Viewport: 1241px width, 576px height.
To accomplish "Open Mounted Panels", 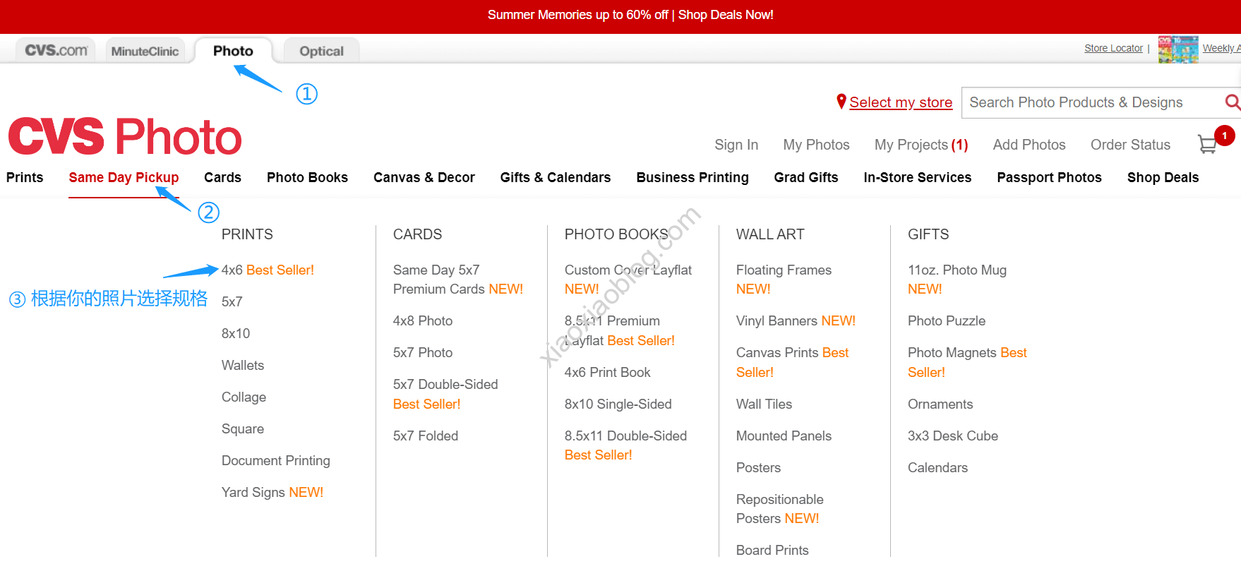I will pyautogui.click(x=784, y=436).
